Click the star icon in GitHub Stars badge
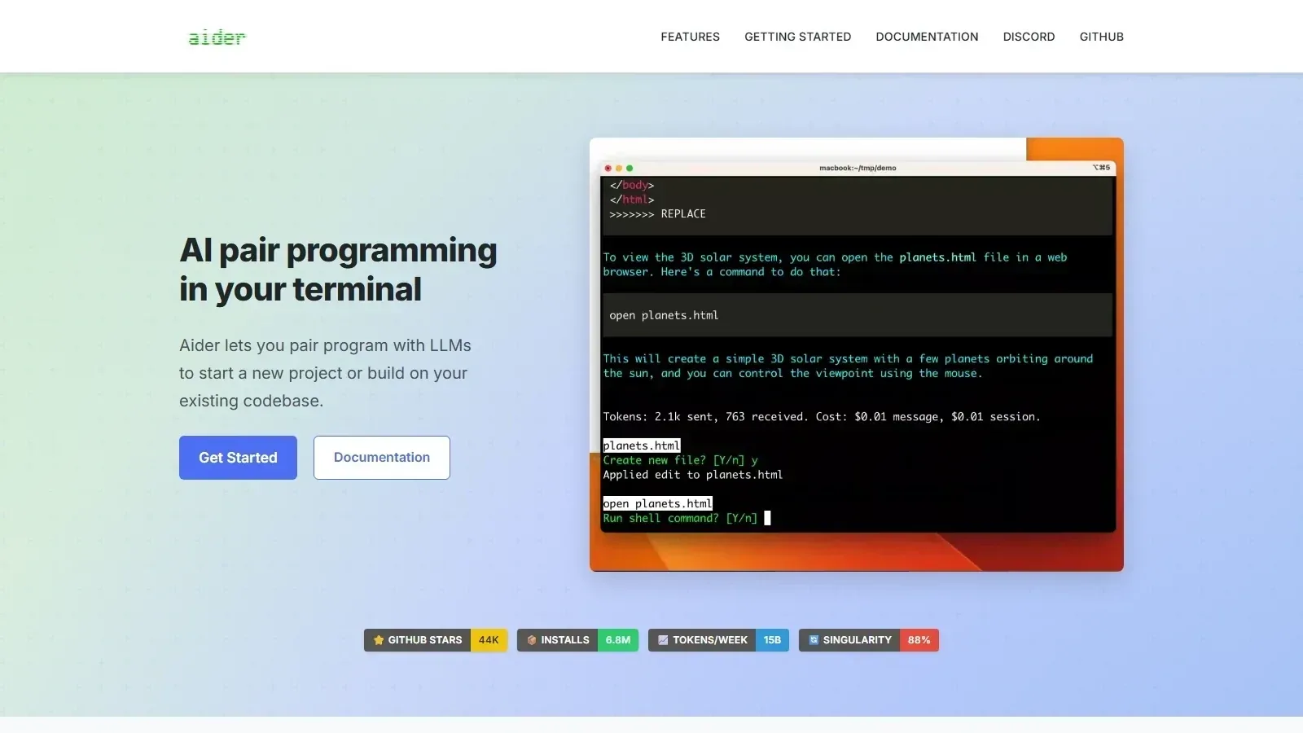Viewport: 1303px width, 733px height. 378,640
